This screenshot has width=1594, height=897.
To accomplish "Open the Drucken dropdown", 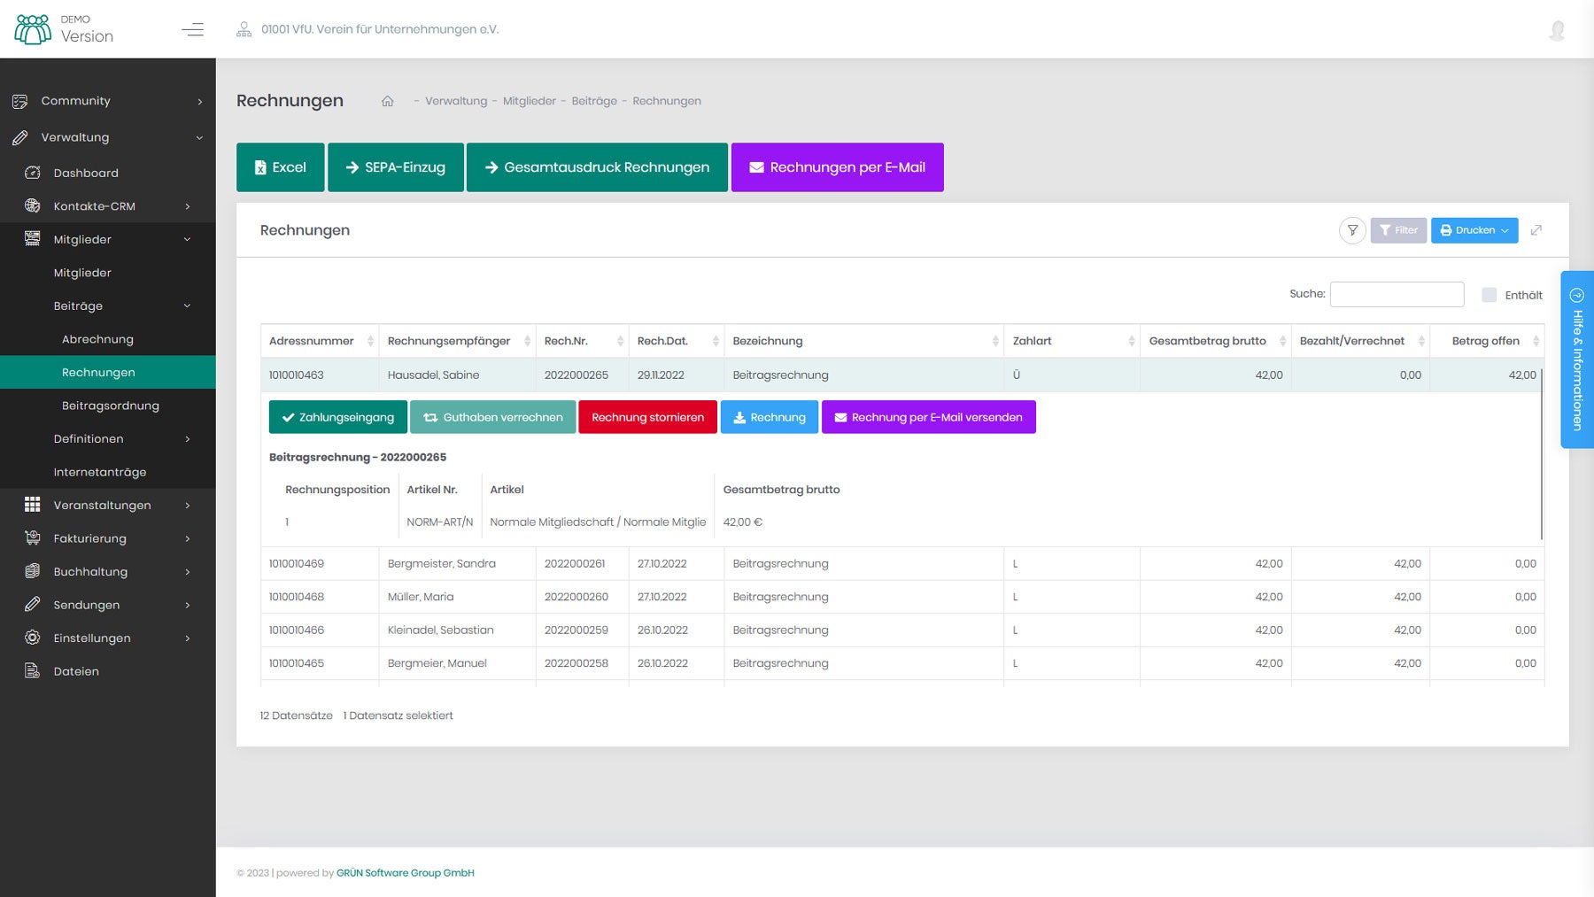I will tap(1474, 230).
